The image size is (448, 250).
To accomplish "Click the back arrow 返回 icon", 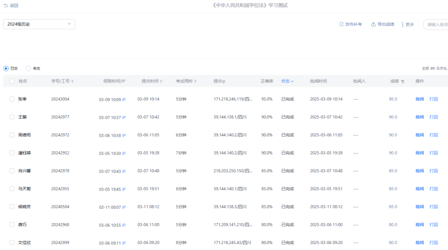I will 5,5.
